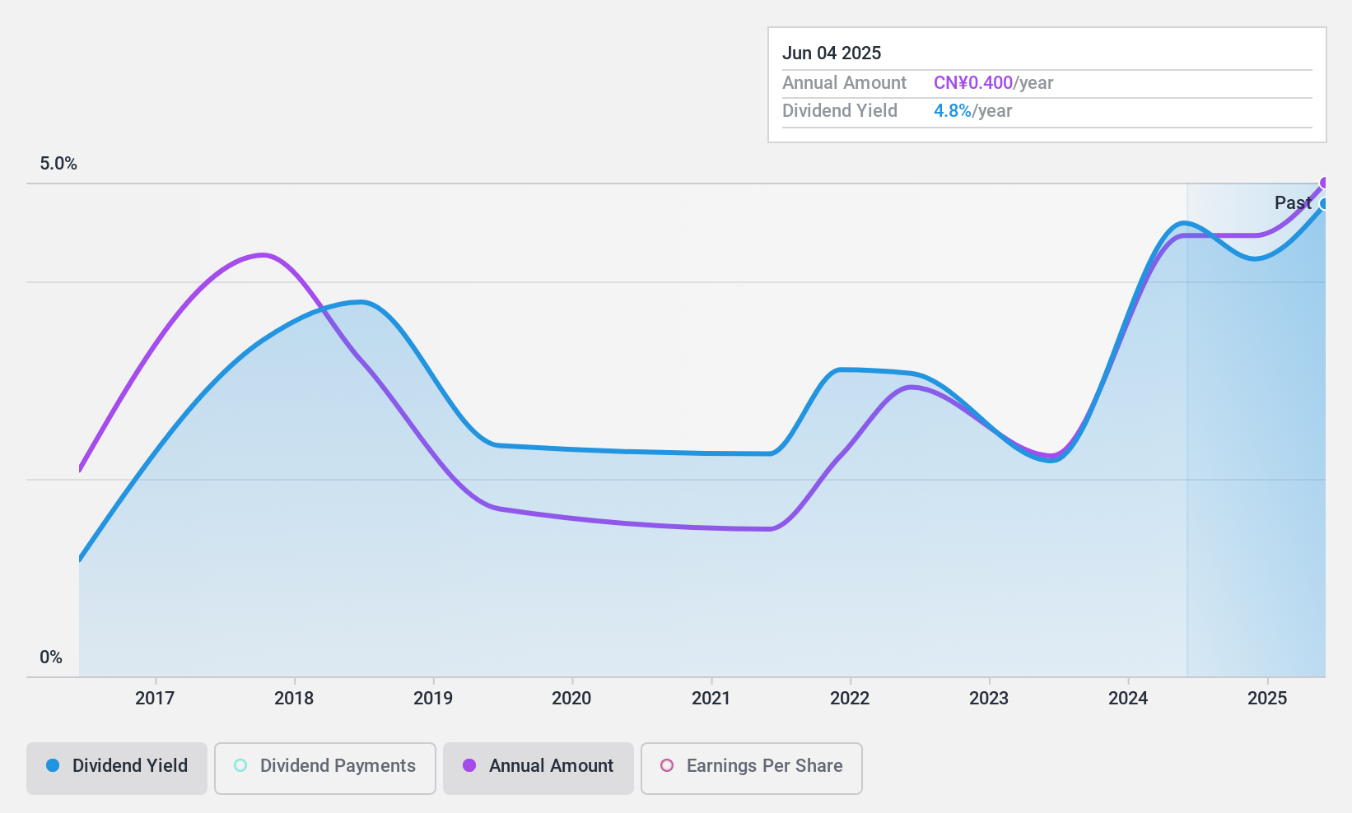Click the Jun 04 2025 tooltip date
1352x813 pixels.
[x=832, y=53]
